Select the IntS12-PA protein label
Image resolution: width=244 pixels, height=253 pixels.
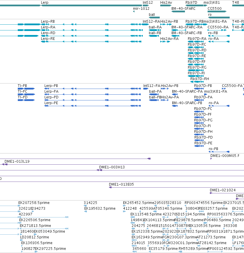(x=152, y=86)
